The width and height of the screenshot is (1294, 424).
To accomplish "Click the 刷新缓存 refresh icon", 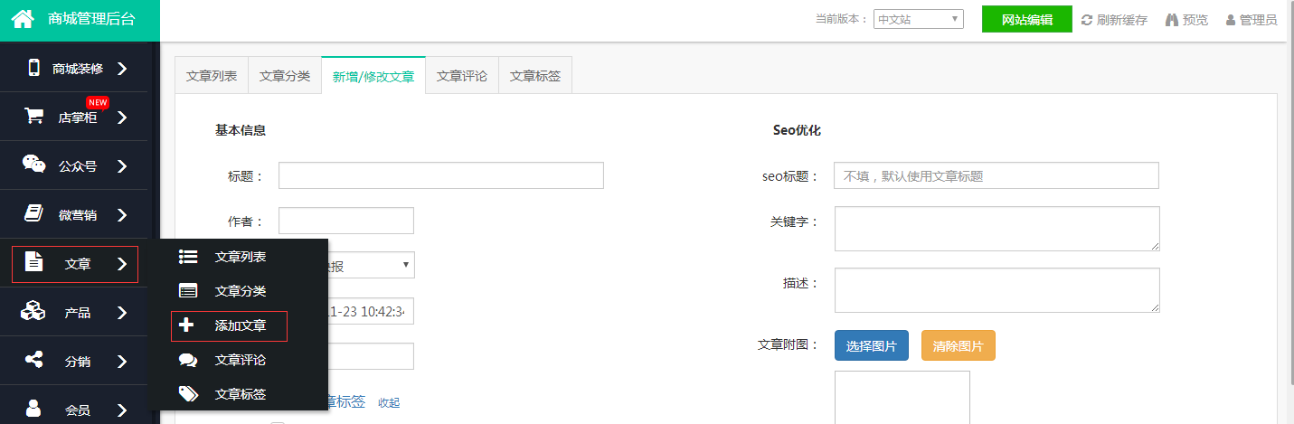I will coord(1087,20).
